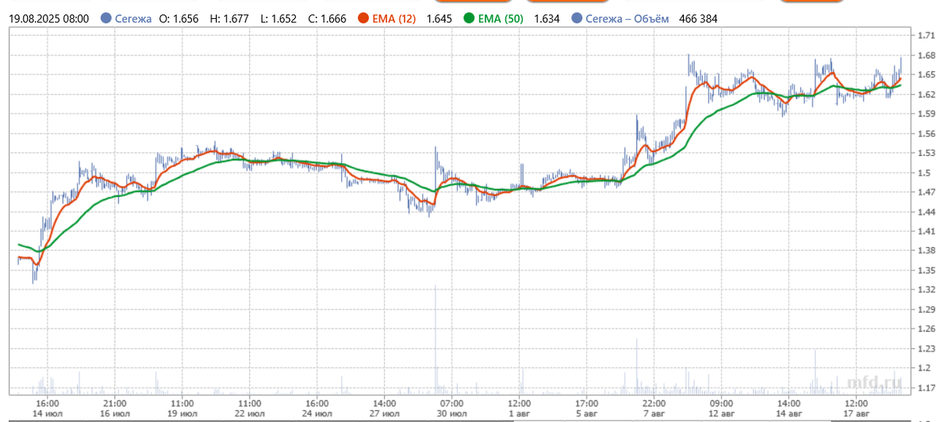Screen dimensions: 952x422
Task: Click the EMA (50) value 1.634
Action: (x=548, y=18)
